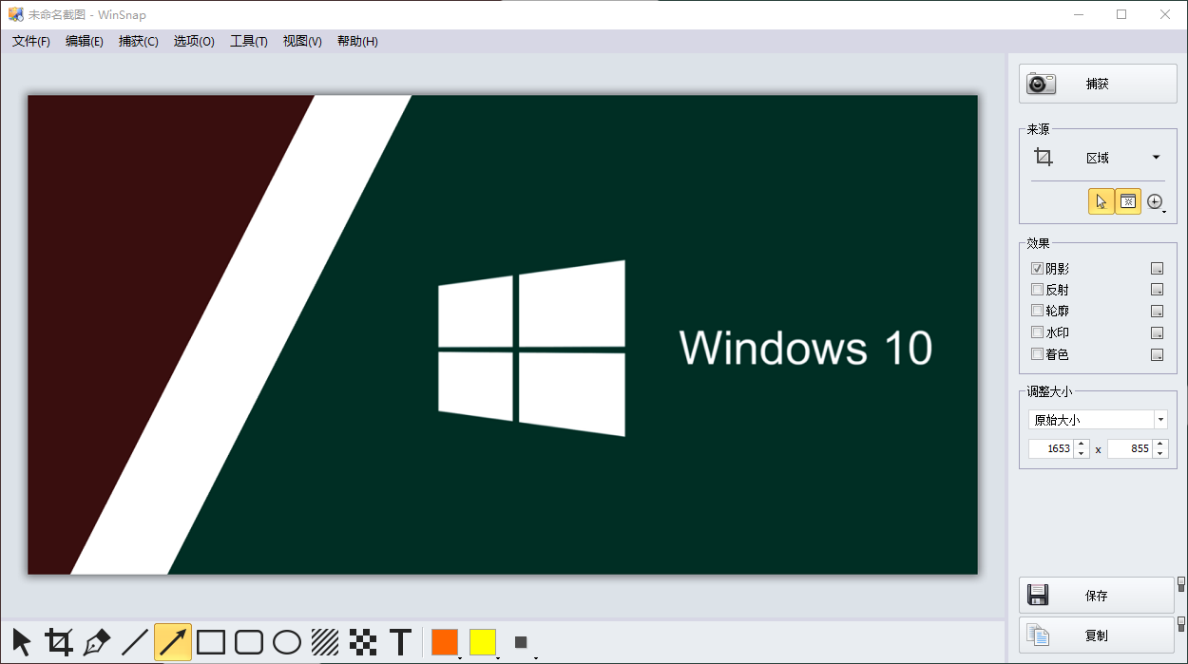Viewport: 1188px width, 664px height.
Task: Open the 捕获(C) menu
Action: pos(138,42)
